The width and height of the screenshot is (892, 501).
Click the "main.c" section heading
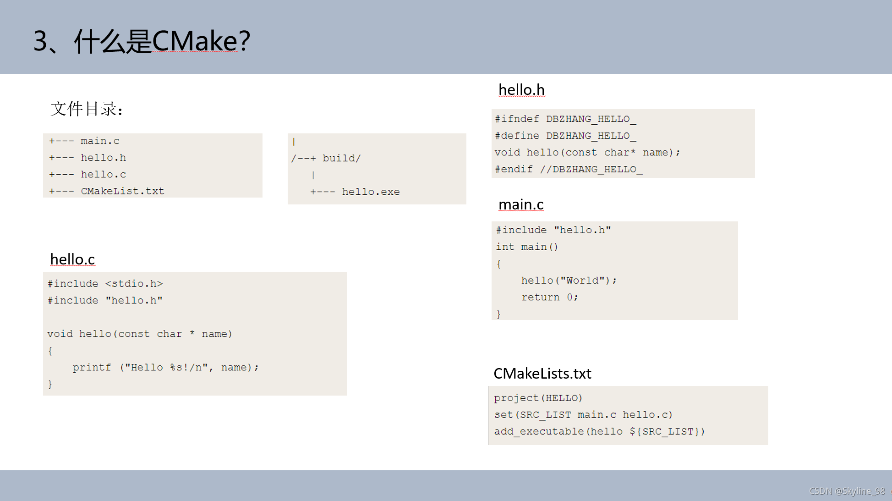point(521,204)
